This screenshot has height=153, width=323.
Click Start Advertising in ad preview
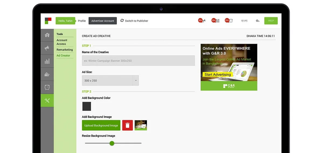point(217,75)
